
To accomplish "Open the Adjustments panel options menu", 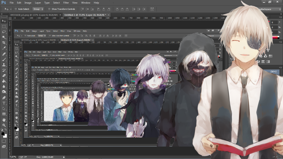I will point(280,42).
